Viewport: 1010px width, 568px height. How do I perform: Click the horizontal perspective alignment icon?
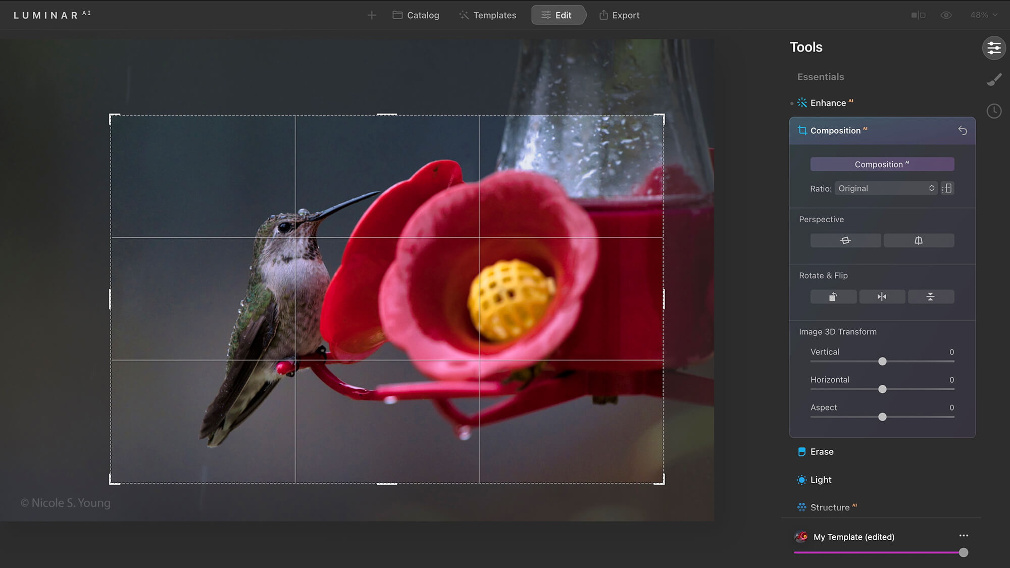click(845, 240)
